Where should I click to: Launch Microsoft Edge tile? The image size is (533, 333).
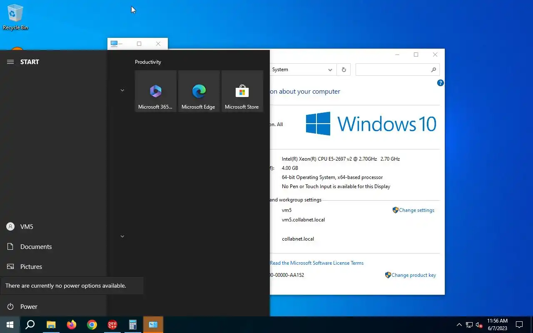(199, 91)
